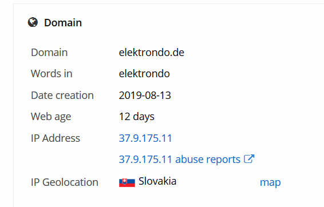Click the elektrondo.de domain value

pyautogui.click(x=152, y=53)
